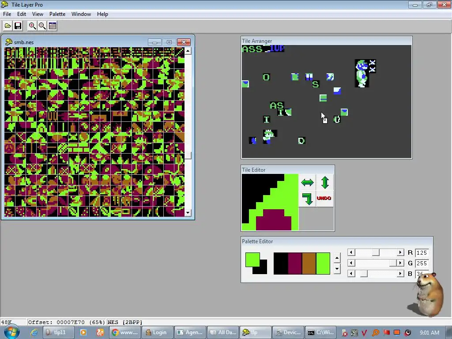The width and height of the screenshot is (452, 339).
Task: Toggle the tile grid toolbar icon
Action: [x=53, y=26]
